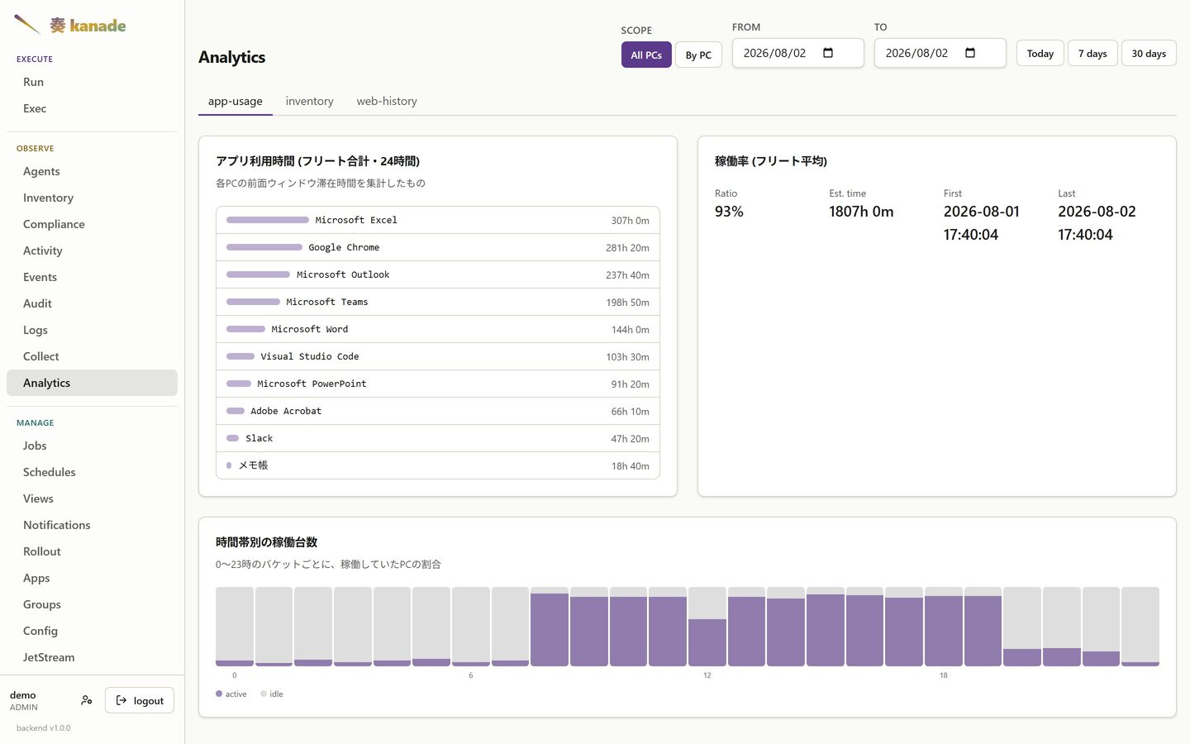Click the active legend entry

[231, 694]
